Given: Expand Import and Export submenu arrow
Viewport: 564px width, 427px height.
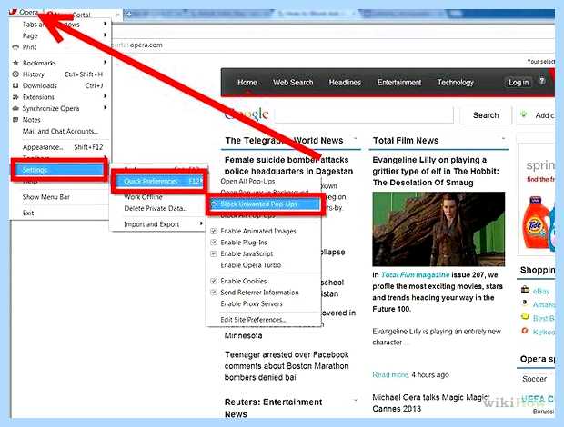Looking at the screenshot, I should [201, 223].
